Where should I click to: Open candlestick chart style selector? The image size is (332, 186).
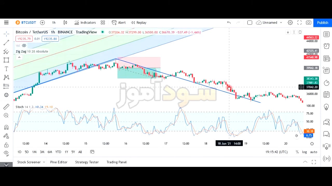[65, 22]
